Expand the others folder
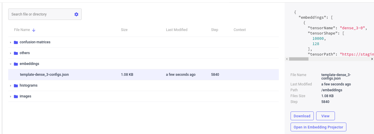The height and width of the screenshot is (134, 374). click(x=11, y=53)
